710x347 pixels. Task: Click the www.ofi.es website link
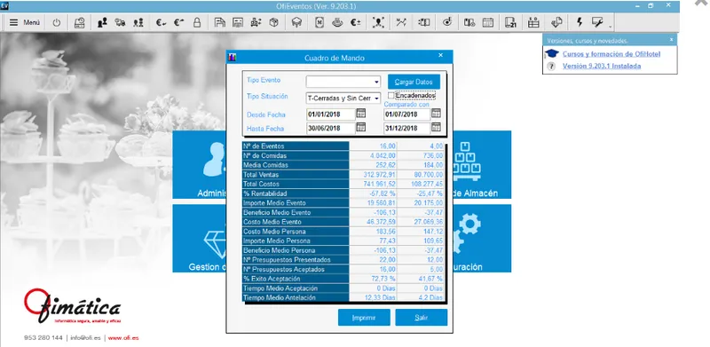tap(123, 338)
